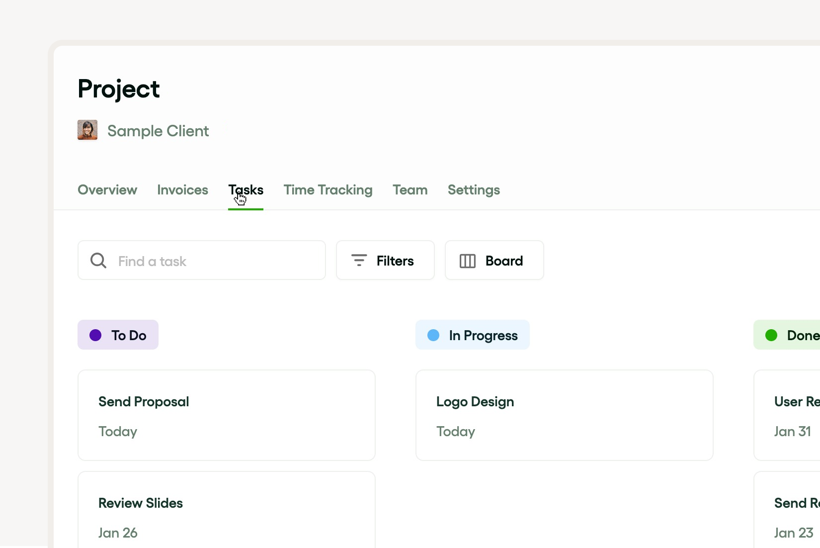The width and height of the screenshot is (820, 548).
Task: Click the Jan 23 due date
Action: [x=794, y=533]
